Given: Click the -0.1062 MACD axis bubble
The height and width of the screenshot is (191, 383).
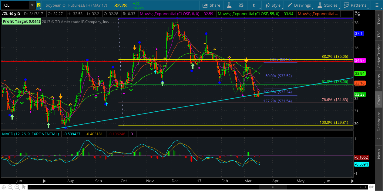Looking at the screenshot, I should point(361,157).
